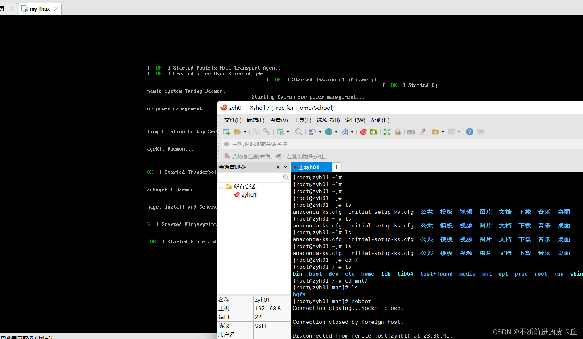Image resolution: width=583 pixels, height=339 pixels.
Task: Collapse the 所有会话 tree node
Action: coord(221,187)
